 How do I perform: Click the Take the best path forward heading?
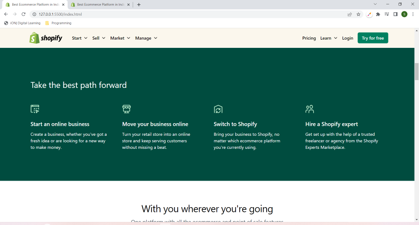(79, 85)
